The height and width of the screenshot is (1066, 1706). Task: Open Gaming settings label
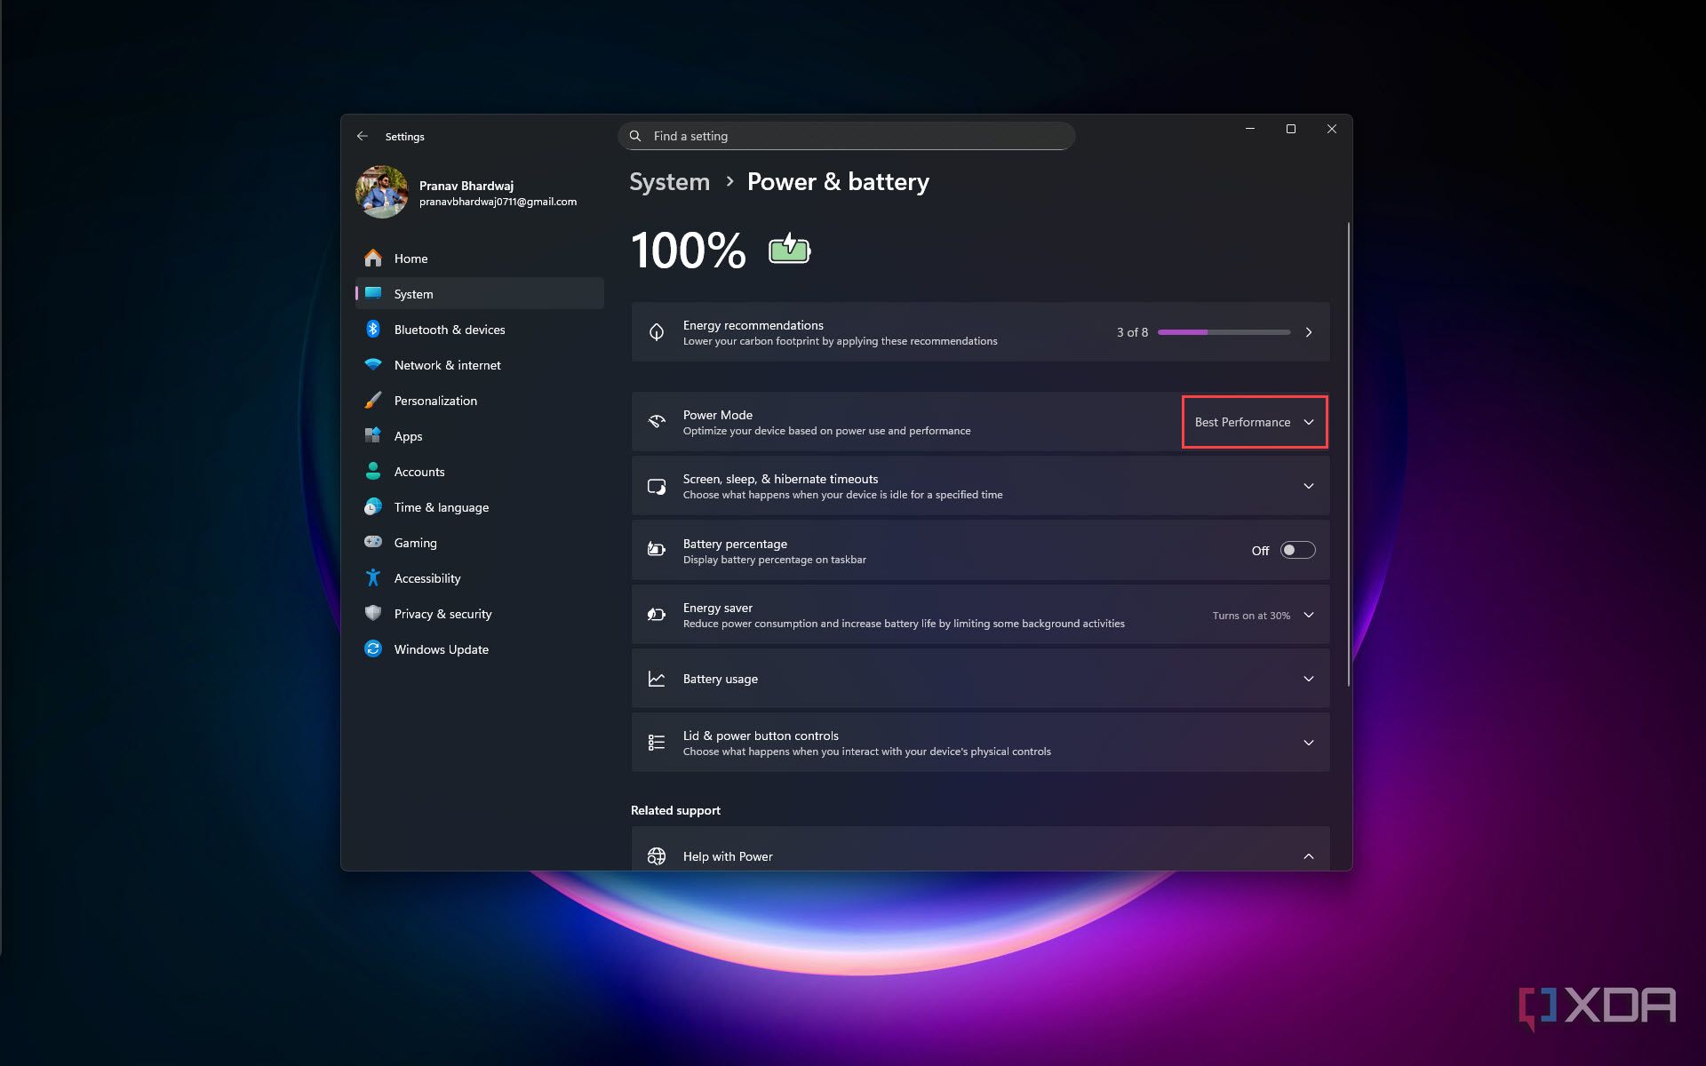click(x=415, y=543)
